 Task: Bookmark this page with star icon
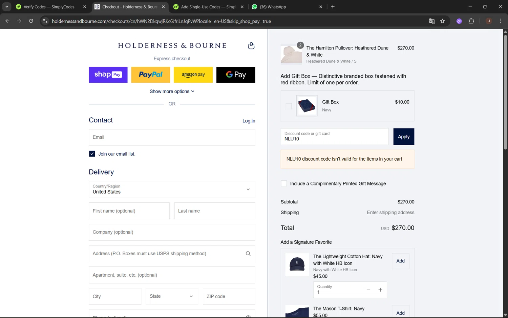point(443,21)
